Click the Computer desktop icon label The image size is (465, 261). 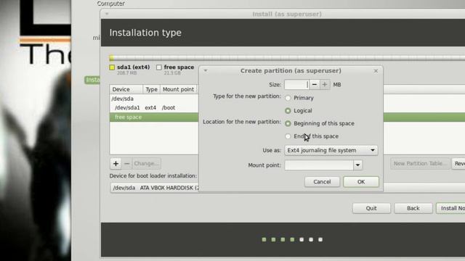110,4
